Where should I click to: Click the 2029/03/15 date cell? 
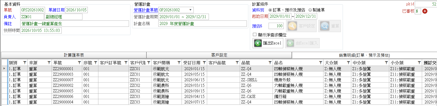click(x=194, y=85)
